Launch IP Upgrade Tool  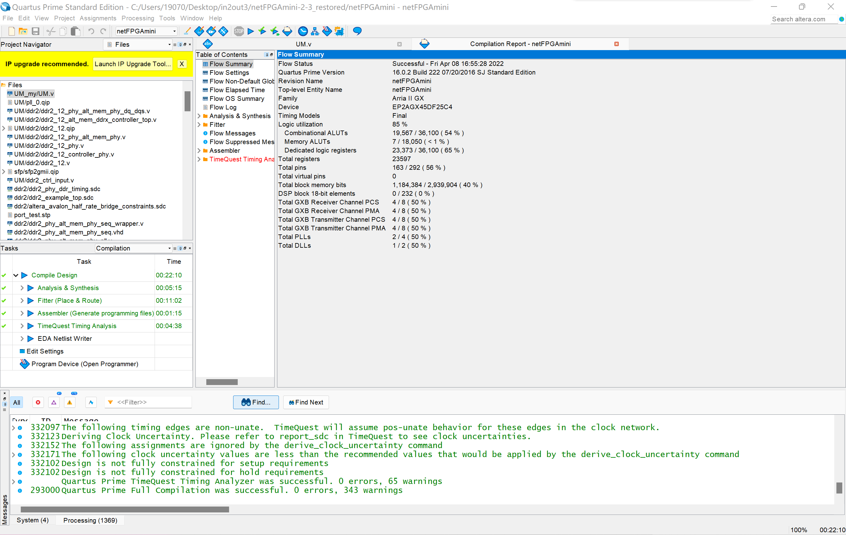coord(132,64)
